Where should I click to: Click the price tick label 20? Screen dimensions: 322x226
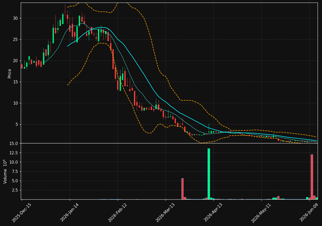[x=16, y=61]
